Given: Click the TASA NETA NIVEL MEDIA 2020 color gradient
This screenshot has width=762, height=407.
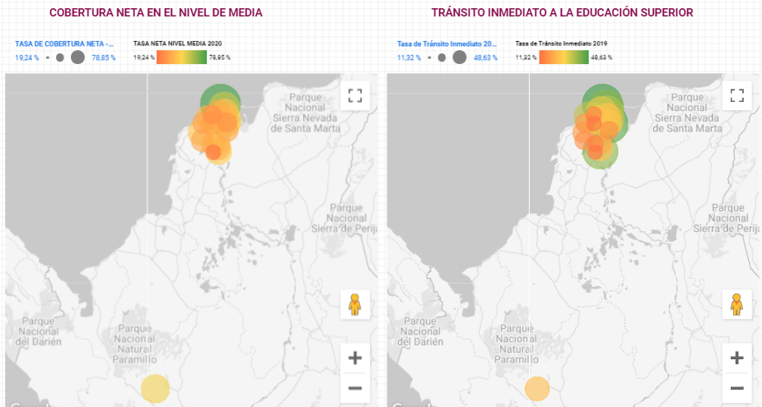Looking at the screenshot, I should (182, 58).
